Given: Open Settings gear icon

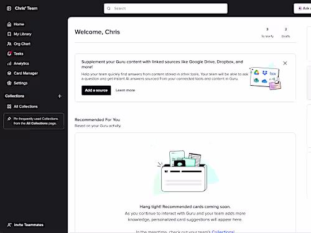Looking at the screenshot, I should (x=9, y=83).
